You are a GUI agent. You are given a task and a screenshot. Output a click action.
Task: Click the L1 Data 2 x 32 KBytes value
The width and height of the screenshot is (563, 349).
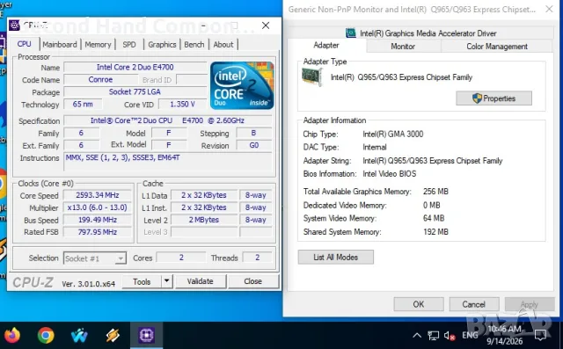coord(203,195)
